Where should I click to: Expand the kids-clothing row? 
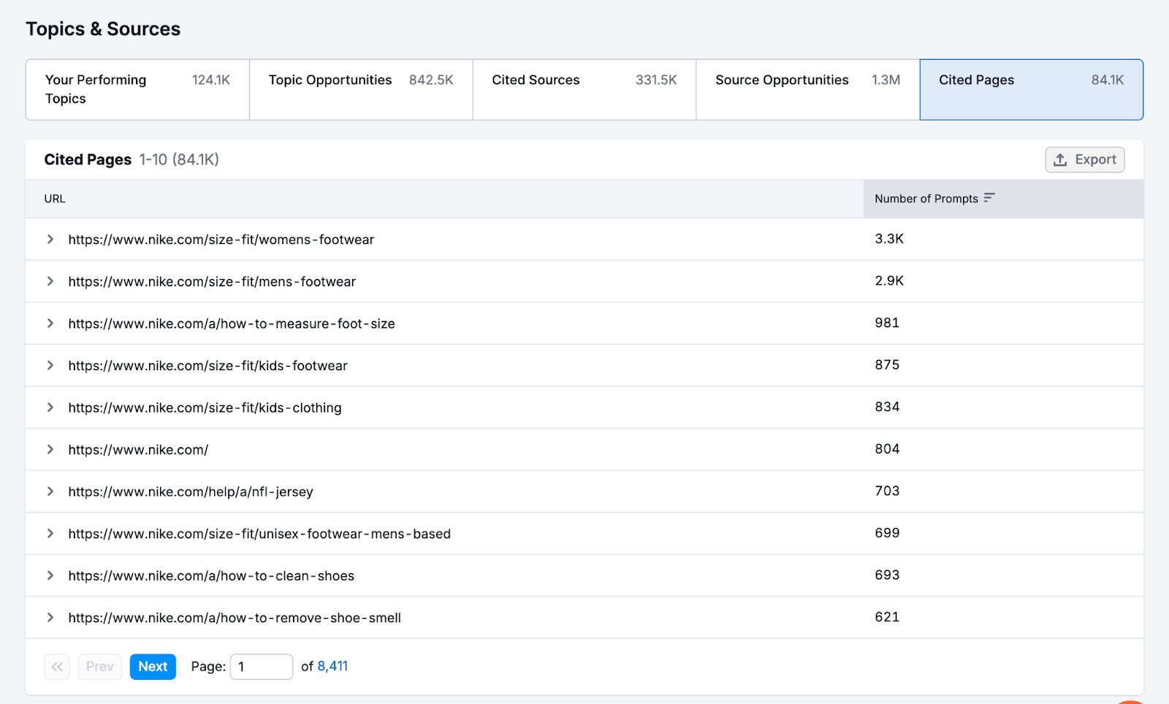pyautogui.click(x=50, y=408)
